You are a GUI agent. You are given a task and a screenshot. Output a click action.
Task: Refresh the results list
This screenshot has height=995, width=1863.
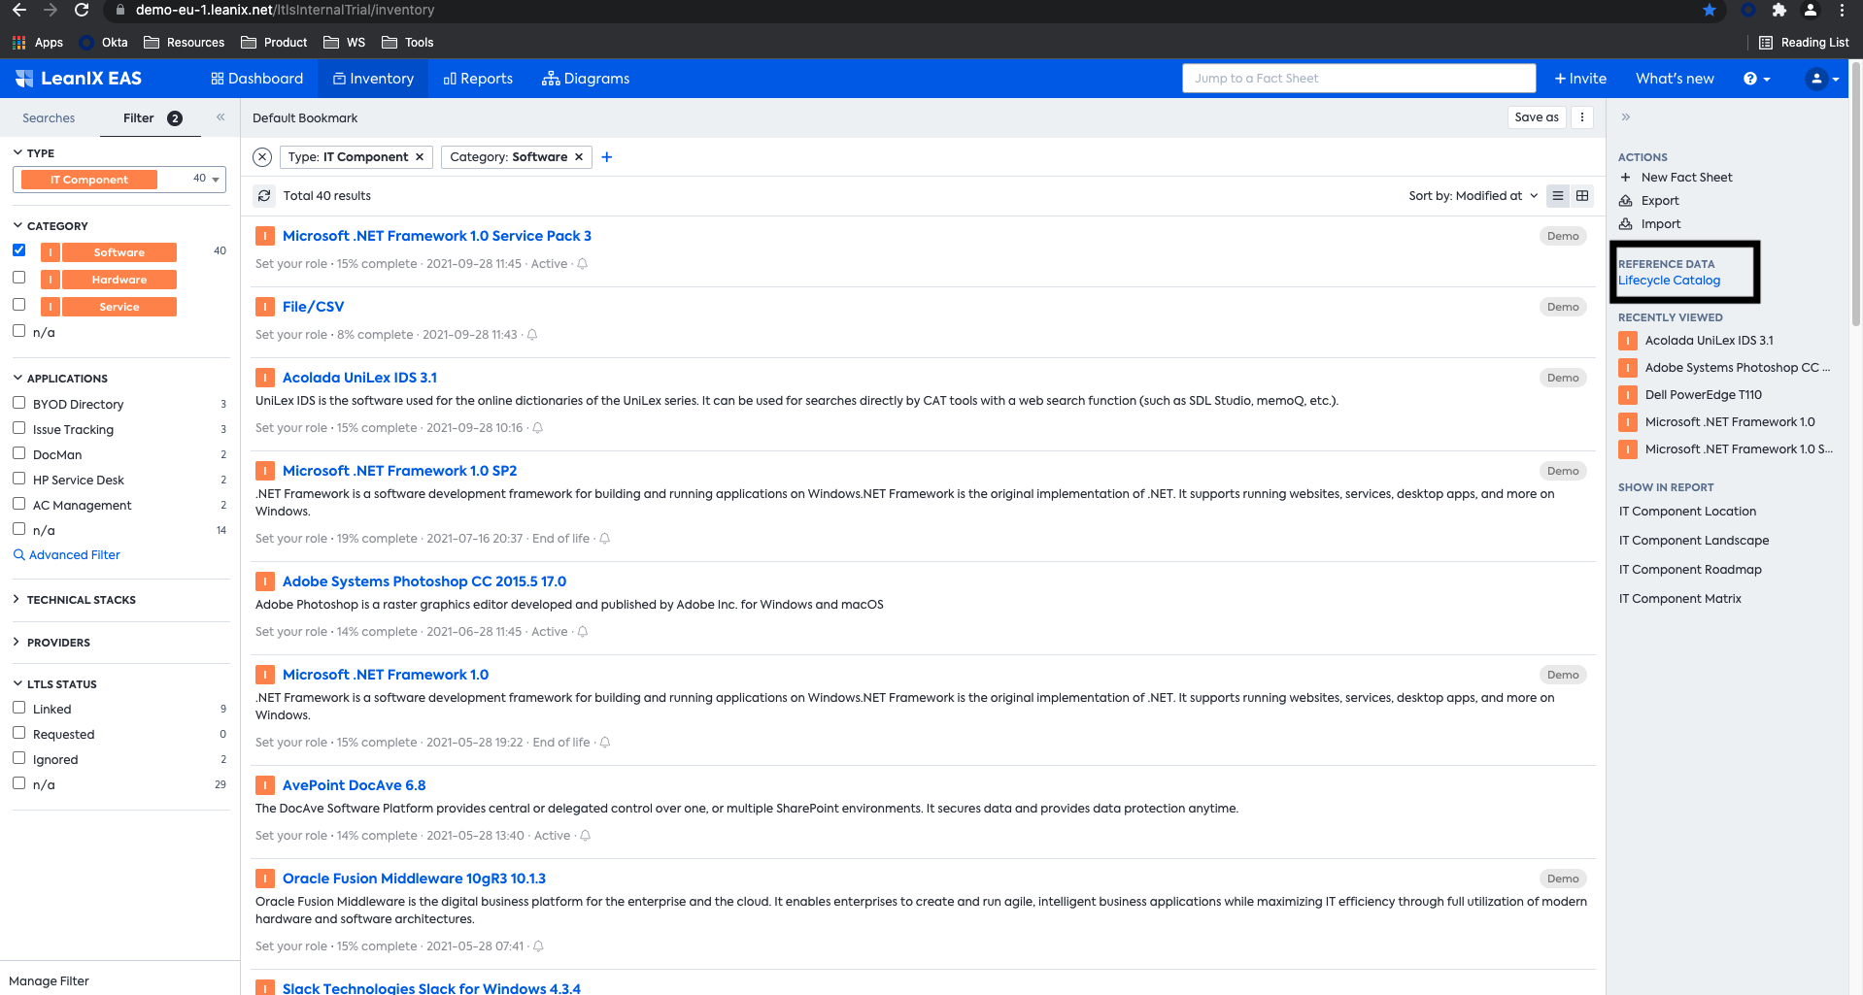pyautogui.click(x=264, y=196)
